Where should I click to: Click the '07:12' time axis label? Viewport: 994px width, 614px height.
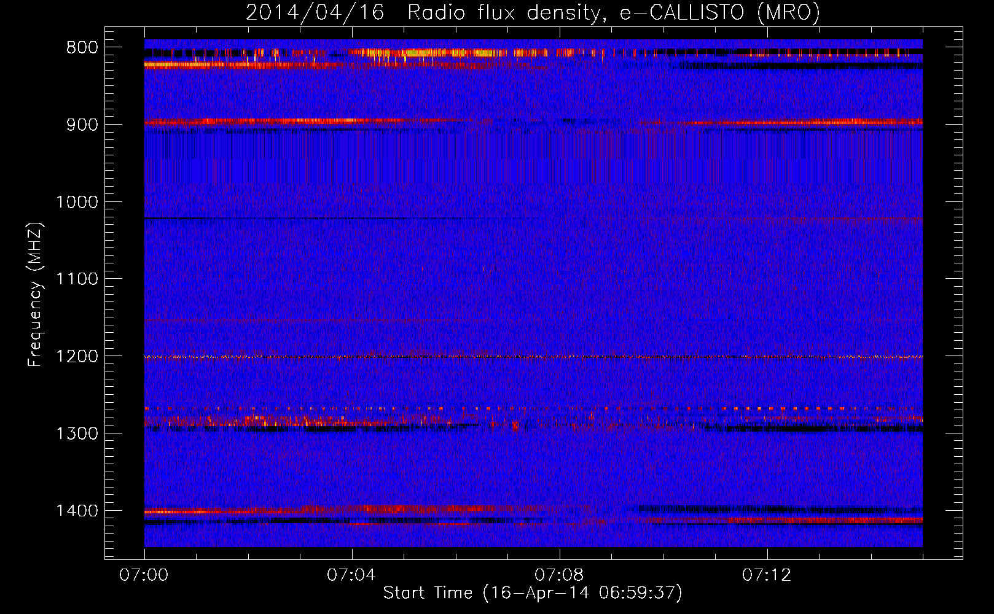click(767, 575)
